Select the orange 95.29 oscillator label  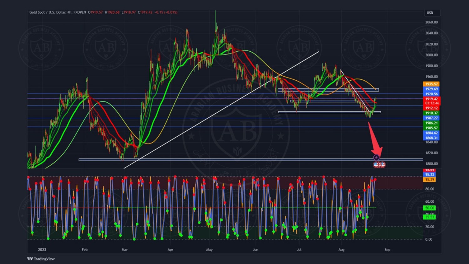click(x=429, y=180)
